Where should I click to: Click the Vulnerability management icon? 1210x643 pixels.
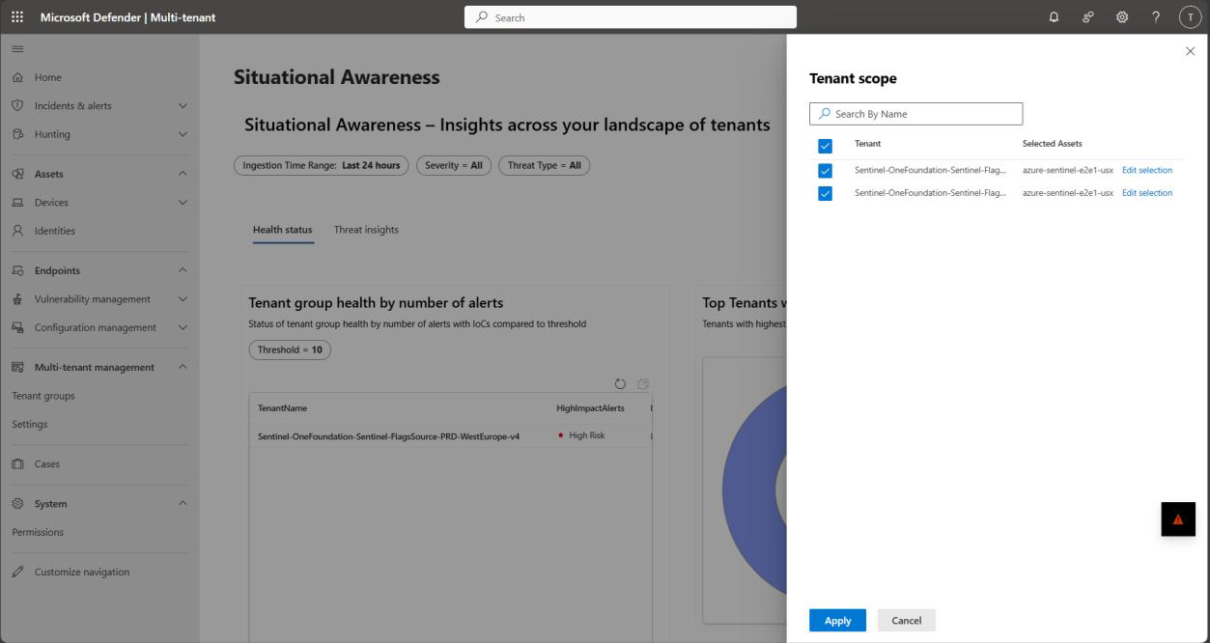tap(17, 299)
